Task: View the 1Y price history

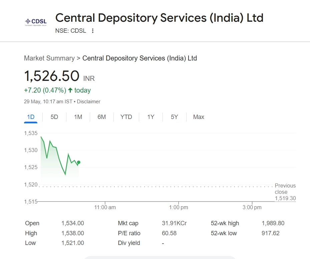Action: 151,117
